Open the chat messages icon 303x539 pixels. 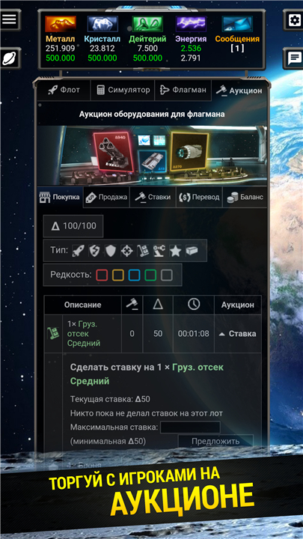(294, 58)
